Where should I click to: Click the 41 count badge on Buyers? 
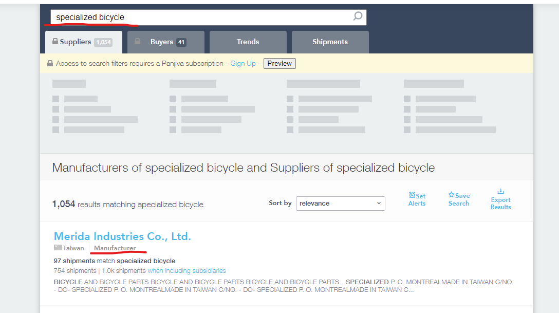pos(181,42)
